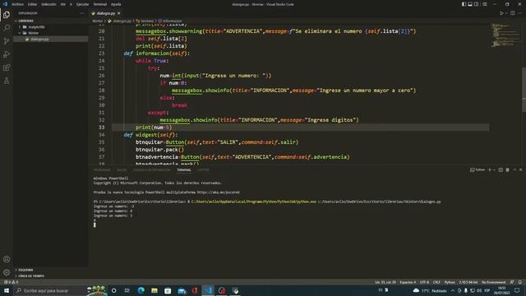Switch to the PROBLEMAS panel tab
This screenshot has width=526, height=296.
pos(102,170)
